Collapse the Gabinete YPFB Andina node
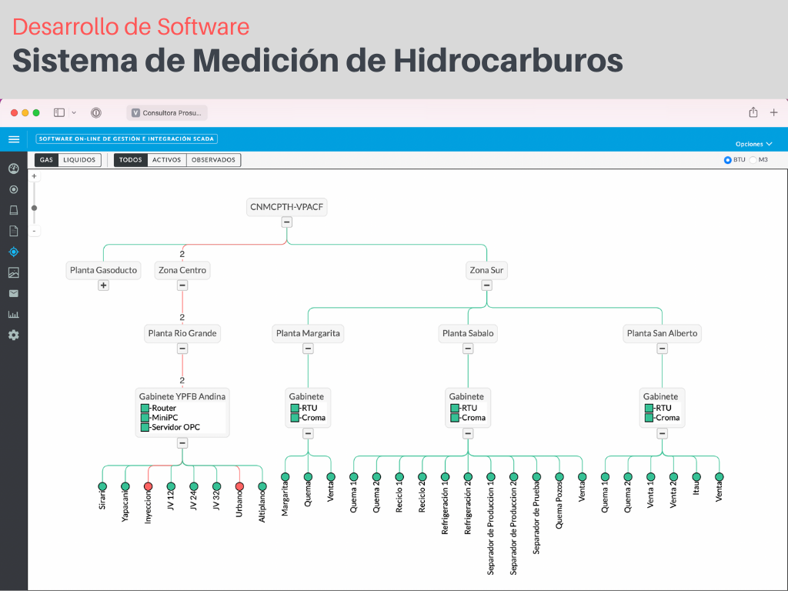788x591 pixels. (x=182, y=442)
